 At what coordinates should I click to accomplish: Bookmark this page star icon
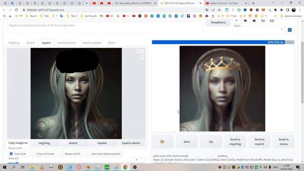click(219, 10)
